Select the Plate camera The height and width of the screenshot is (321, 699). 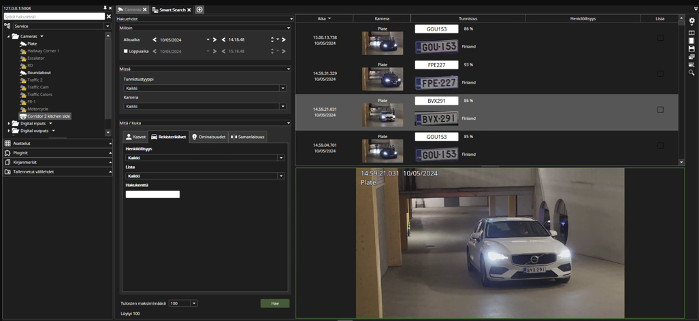point(32,44)
